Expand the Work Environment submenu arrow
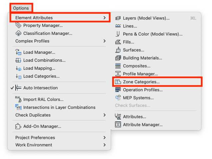 pyautogui.click(x=105, y=145)
